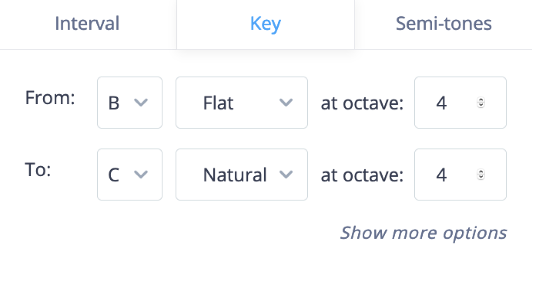Open the From note dropdown showing B

pos(130,103)
